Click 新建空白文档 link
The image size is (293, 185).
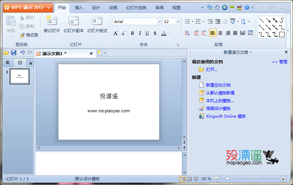click(x=218, y=85)
